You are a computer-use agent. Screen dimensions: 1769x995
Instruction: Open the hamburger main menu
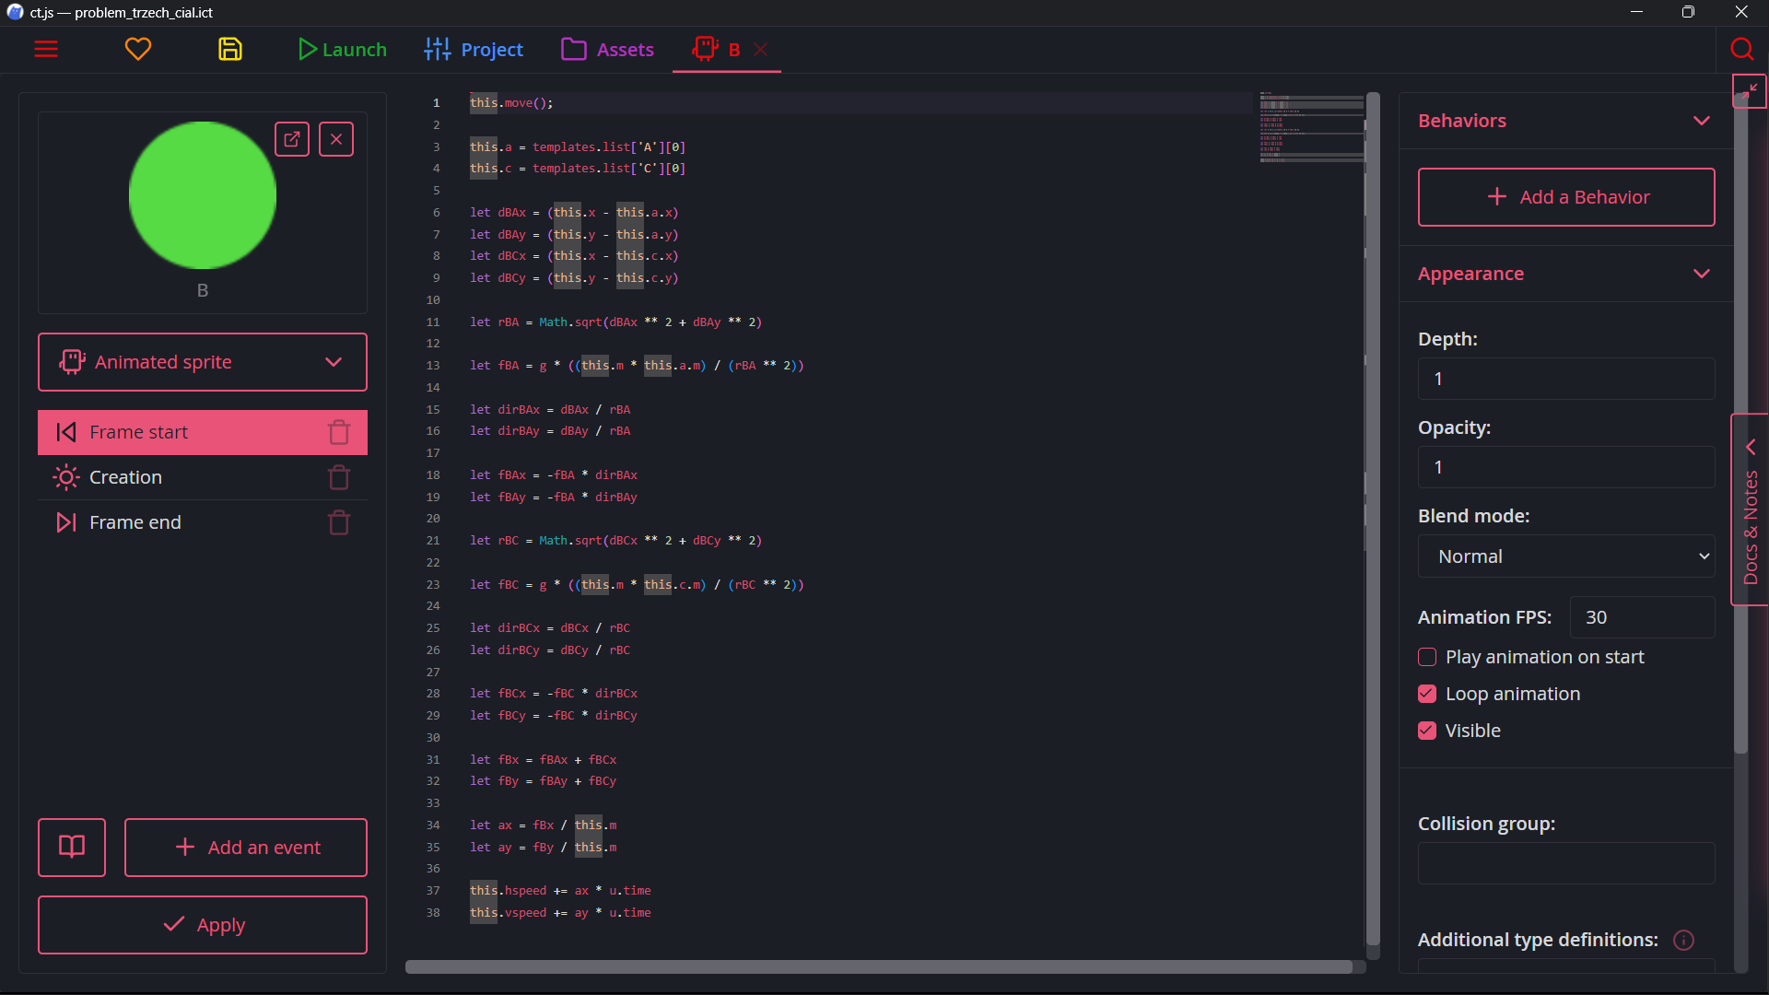(x=46, y=50)
